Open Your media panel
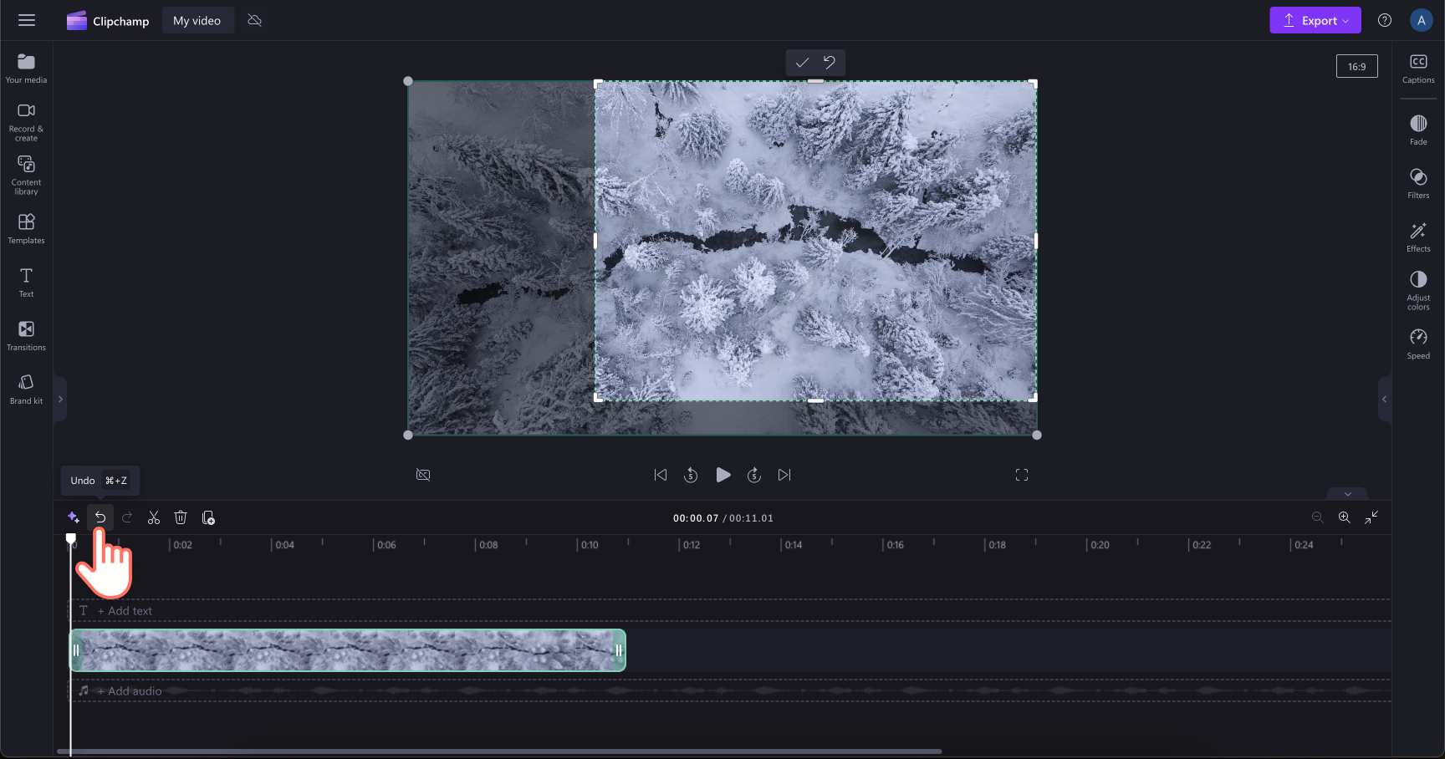This screenshot has width=1445, height=759. pos(27,69)
